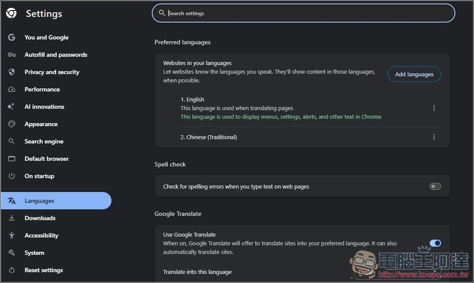The height and width of the screenshot is (283, 474).
Task: Open the Default browser settings page
Action: click(x=46, y=159)
